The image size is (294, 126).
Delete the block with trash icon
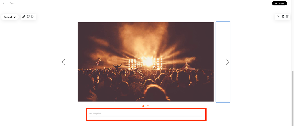287,17
